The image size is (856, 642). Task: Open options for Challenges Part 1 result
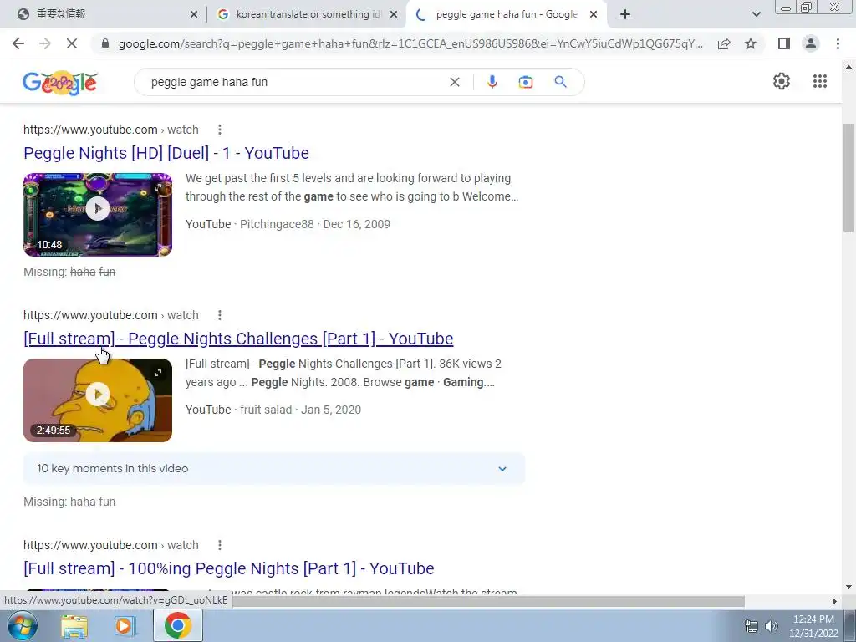[x=220, y=315]
